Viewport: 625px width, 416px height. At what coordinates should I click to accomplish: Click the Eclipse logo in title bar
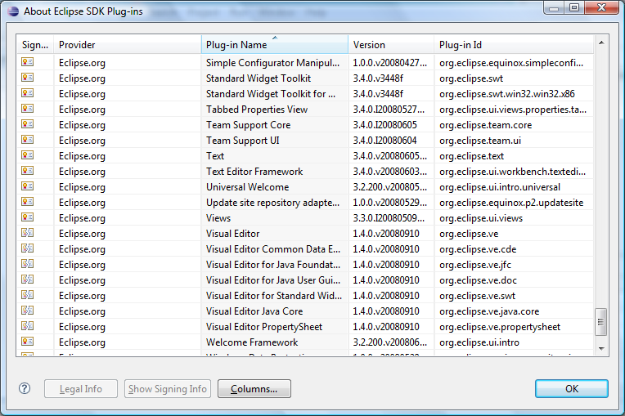point(13,11)
